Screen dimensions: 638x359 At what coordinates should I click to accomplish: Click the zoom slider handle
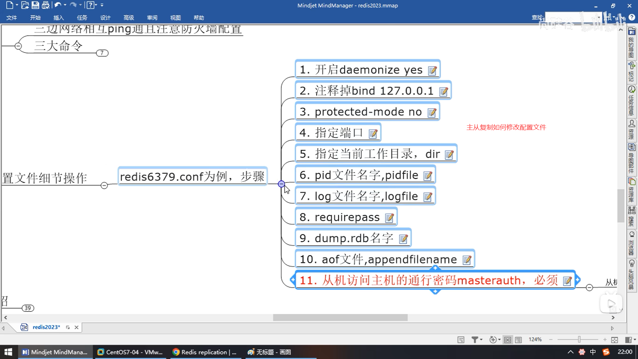pos(579,339)
